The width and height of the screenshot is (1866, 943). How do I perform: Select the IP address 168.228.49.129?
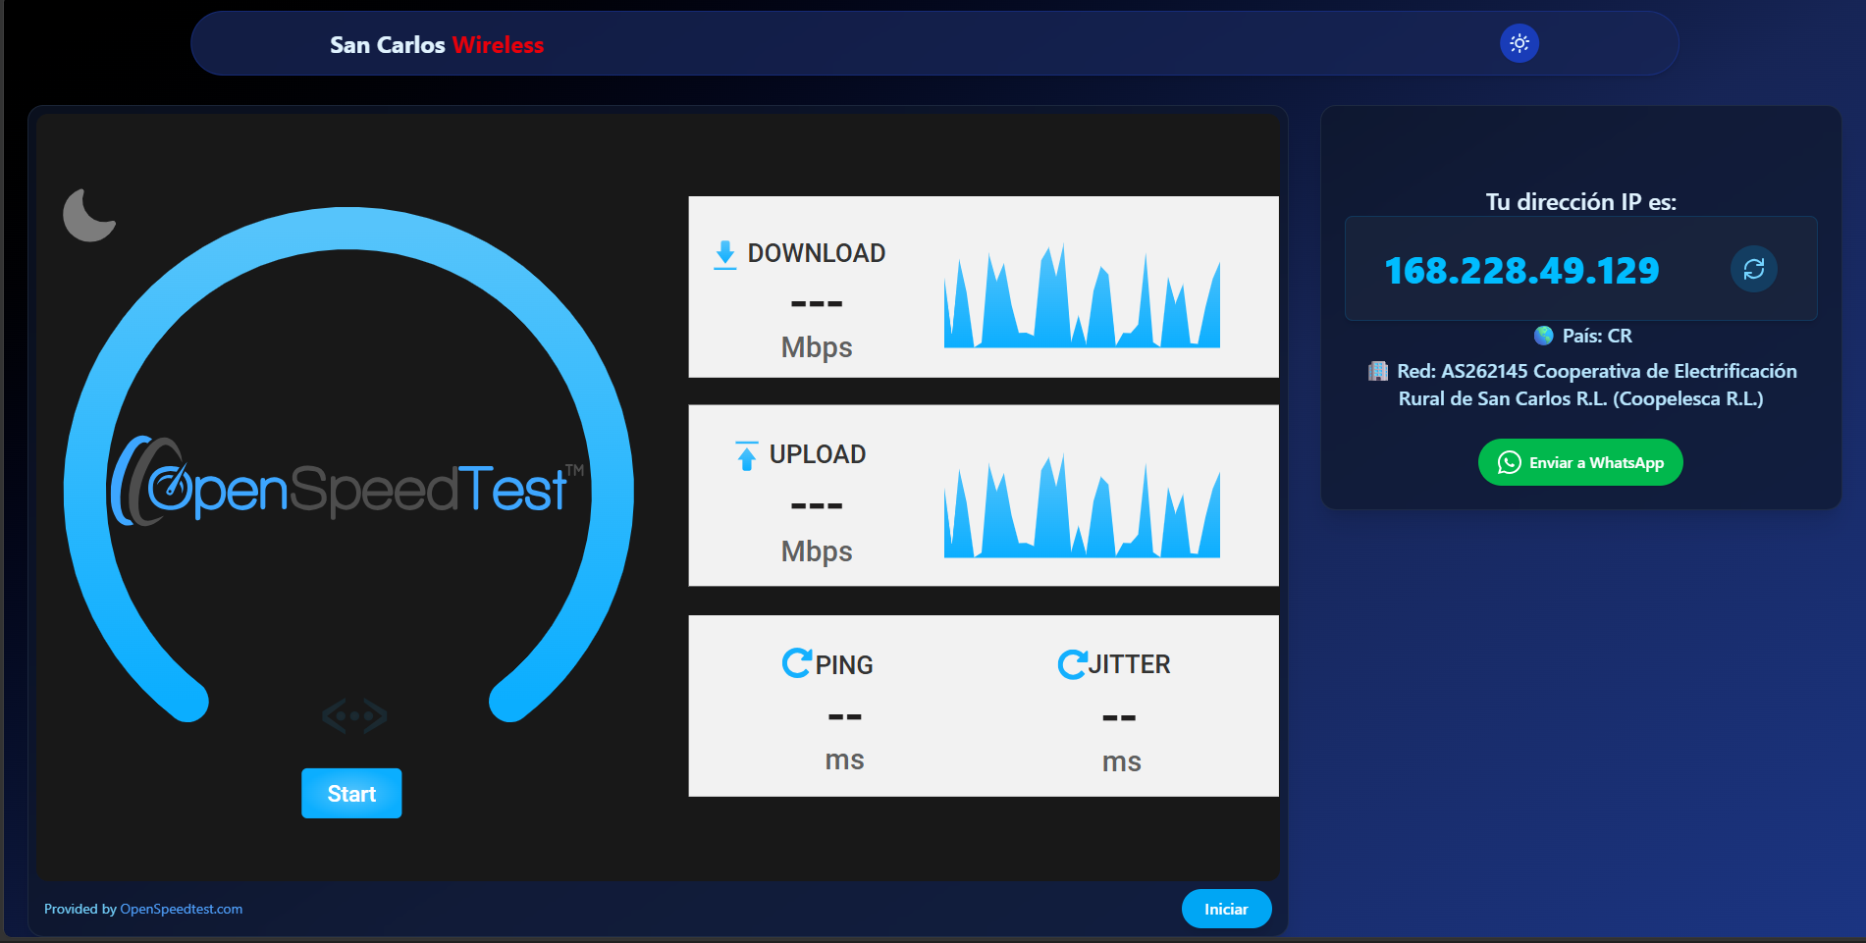click(1521, 270)
